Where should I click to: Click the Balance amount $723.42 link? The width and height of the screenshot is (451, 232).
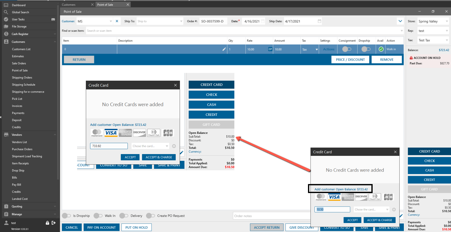coord(444,50)
